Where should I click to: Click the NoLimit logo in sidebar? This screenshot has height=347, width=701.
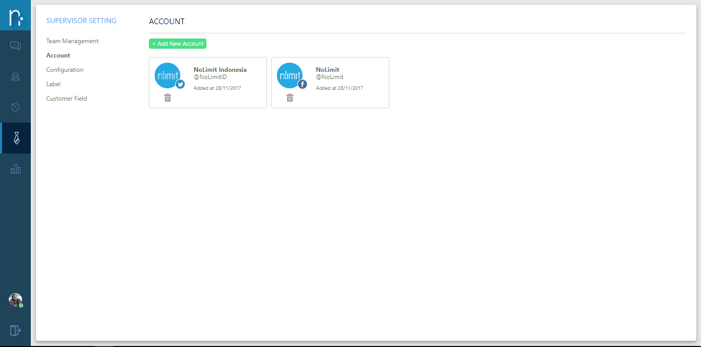tap(15, 15)
